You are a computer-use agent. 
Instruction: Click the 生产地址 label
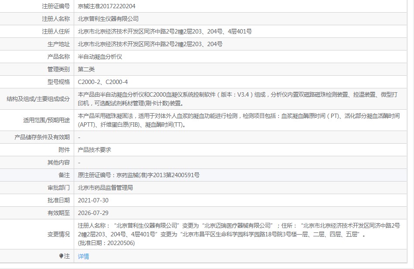point(58,44)
